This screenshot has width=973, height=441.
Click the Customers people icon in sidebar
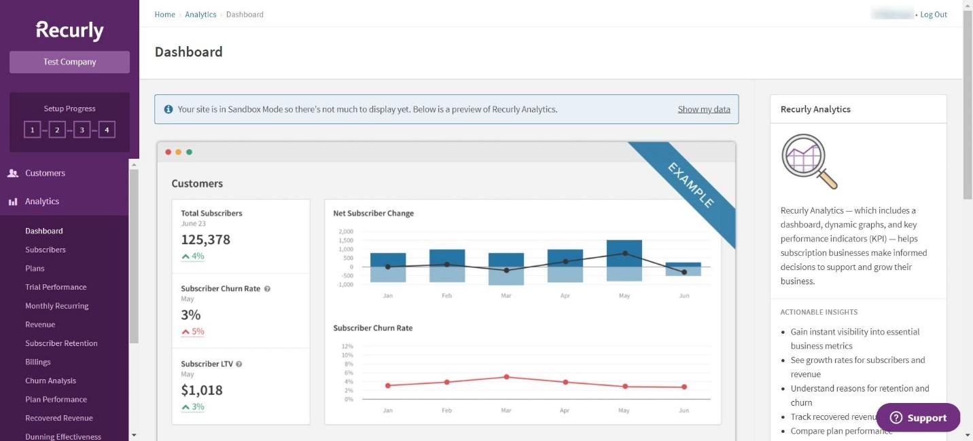point(13,173)
